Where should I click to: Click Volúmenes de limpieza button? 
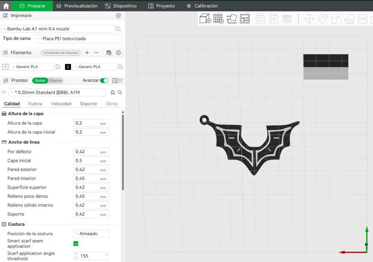tap(60, 53)
